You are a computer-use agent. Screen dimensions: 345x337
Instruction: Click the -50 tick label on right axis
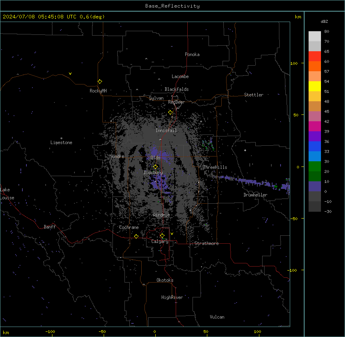[294, 219]
